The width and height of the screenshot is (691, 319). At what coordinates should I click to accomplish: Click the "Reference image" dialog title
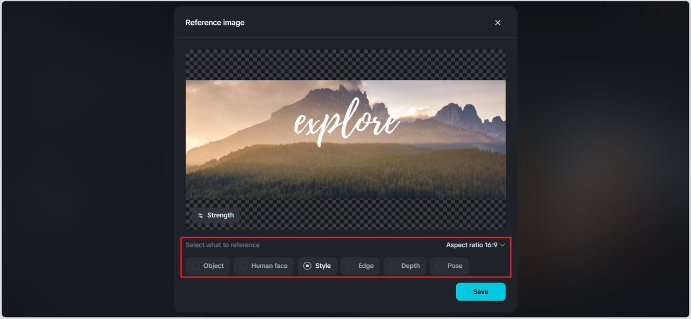(215, 23)
